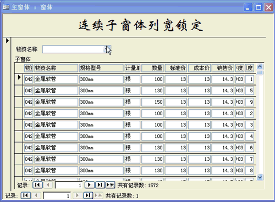Select main form record selector triangle
The width and height of the screenshot is (275, 202).
(7, 41)
